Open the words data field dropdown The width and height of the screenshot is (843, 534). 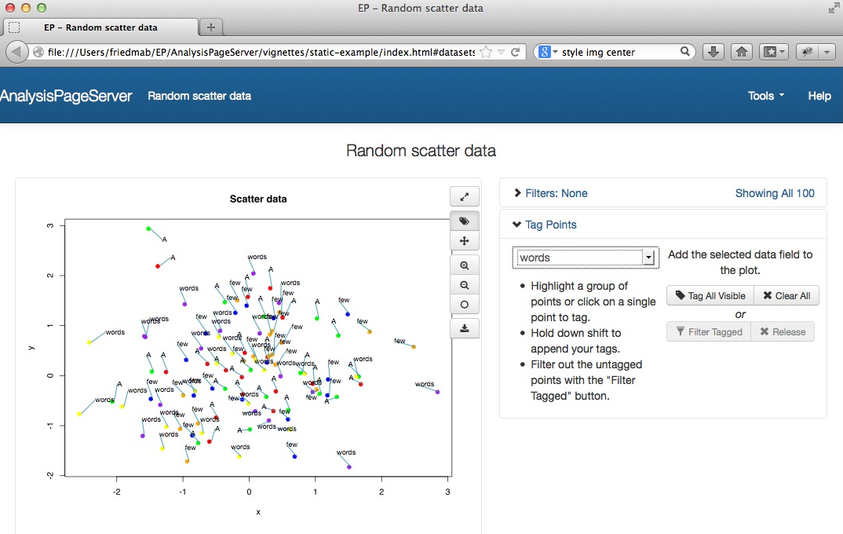pyautogui.click(x=586, y=258)
